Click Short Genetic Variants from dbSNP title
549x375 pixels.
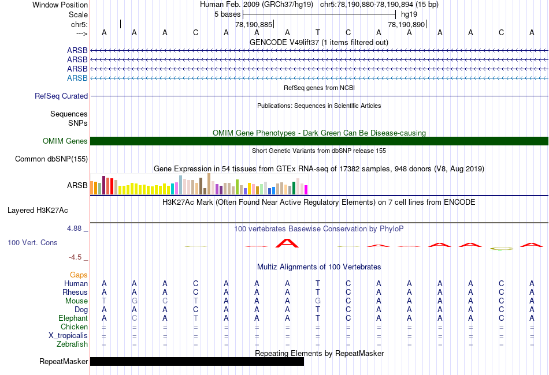319,151
